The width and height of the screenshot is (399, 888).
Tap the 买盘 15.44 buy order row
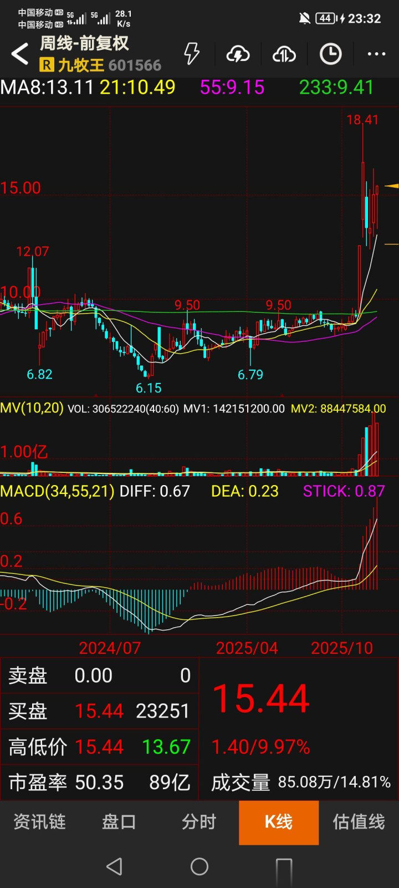tap(100, 711)
